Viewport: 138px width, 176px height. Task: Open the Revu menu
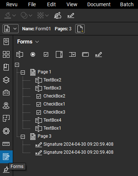pyautogui.click(x=12, y=4)
